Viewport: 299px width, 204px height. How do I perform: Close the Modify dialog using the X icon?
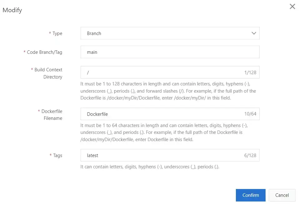[292, 7]
